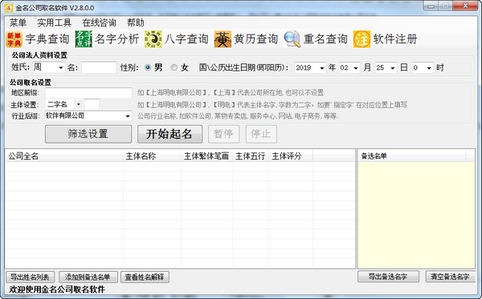Click the 地区前缀 input field
Image resolution: width=482 pixels, height=299 pixels.
pyautogui.click(x=88, y=93)
